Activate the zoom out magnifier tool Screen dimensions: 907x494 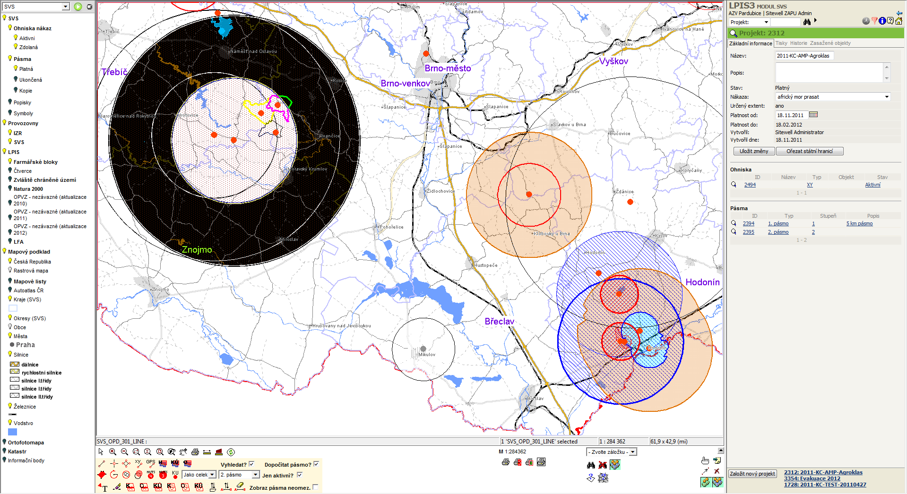124,452
